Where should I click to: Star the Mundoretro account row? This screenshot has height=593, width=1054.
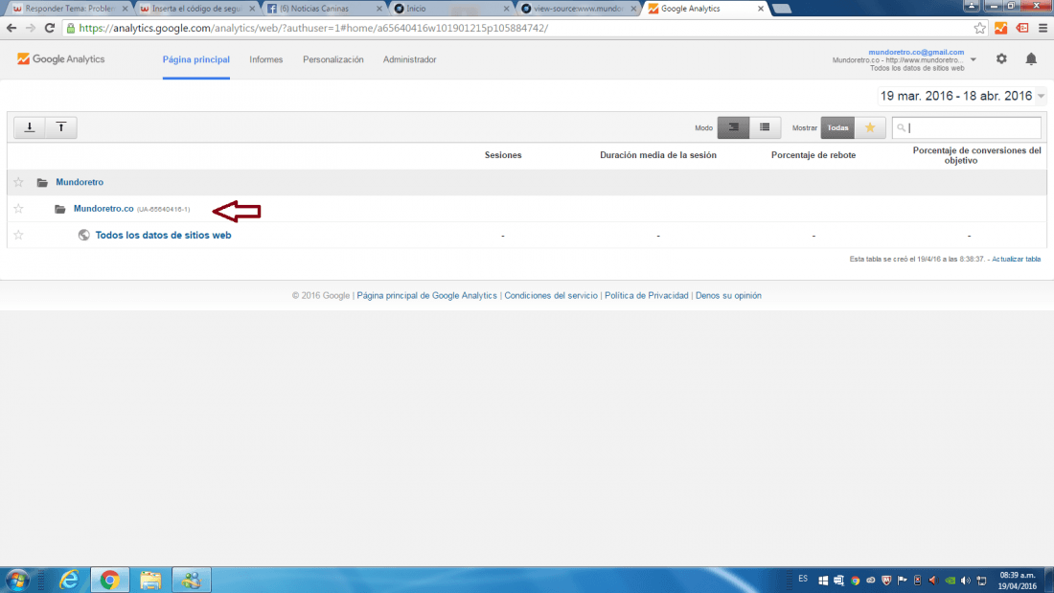tap(19, 182)
